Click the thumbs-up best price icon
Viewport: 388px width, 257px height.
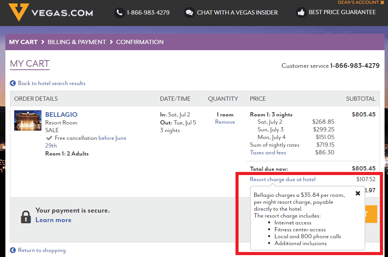coord(301,13)
